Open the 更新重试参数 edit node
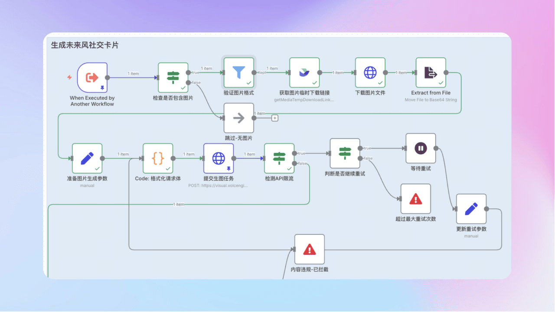 point(471,209)
